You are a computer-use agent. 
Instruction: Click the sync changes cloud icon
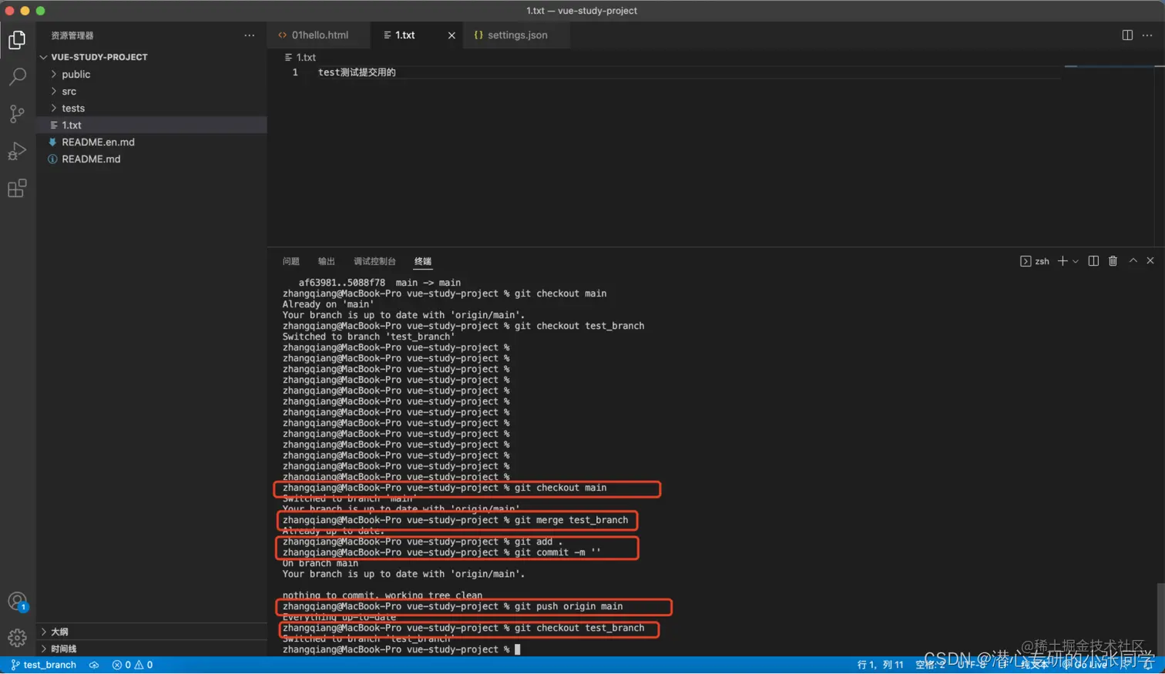94,665
